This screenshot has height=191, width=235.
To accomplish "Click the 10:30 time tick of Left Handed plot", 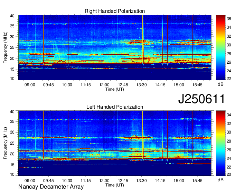I will point(67,181).
